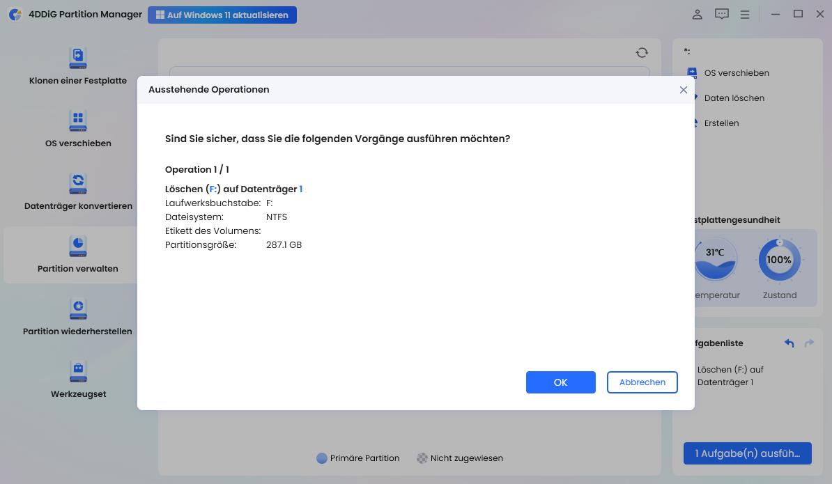Open Partition wiederherstellen tool
The width and height of the screenshot is (832, 484).
click(78, 317)
